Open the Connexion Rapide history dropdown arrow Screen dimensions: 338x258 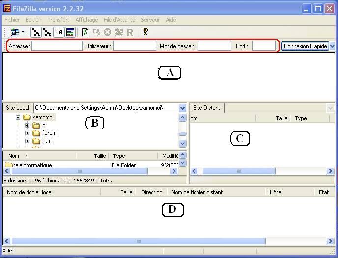pyautogui.click(x=332, y=46)
